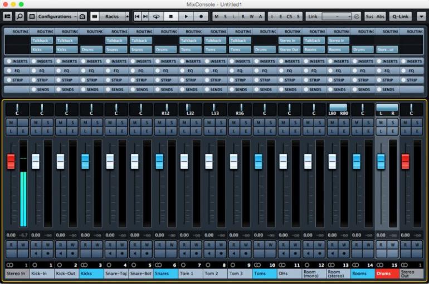Click the Racks list icon
The height and width of the screenshot is (284, 429).
click(x=94, y=16)
